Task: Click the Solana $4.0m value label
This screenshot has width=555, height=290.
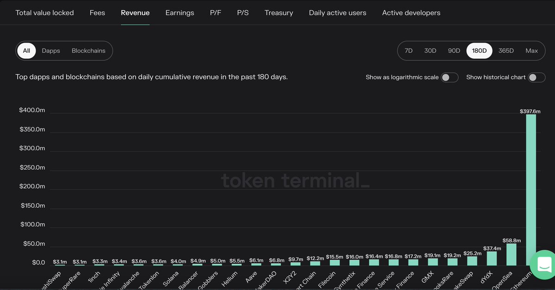Action: 178,262
